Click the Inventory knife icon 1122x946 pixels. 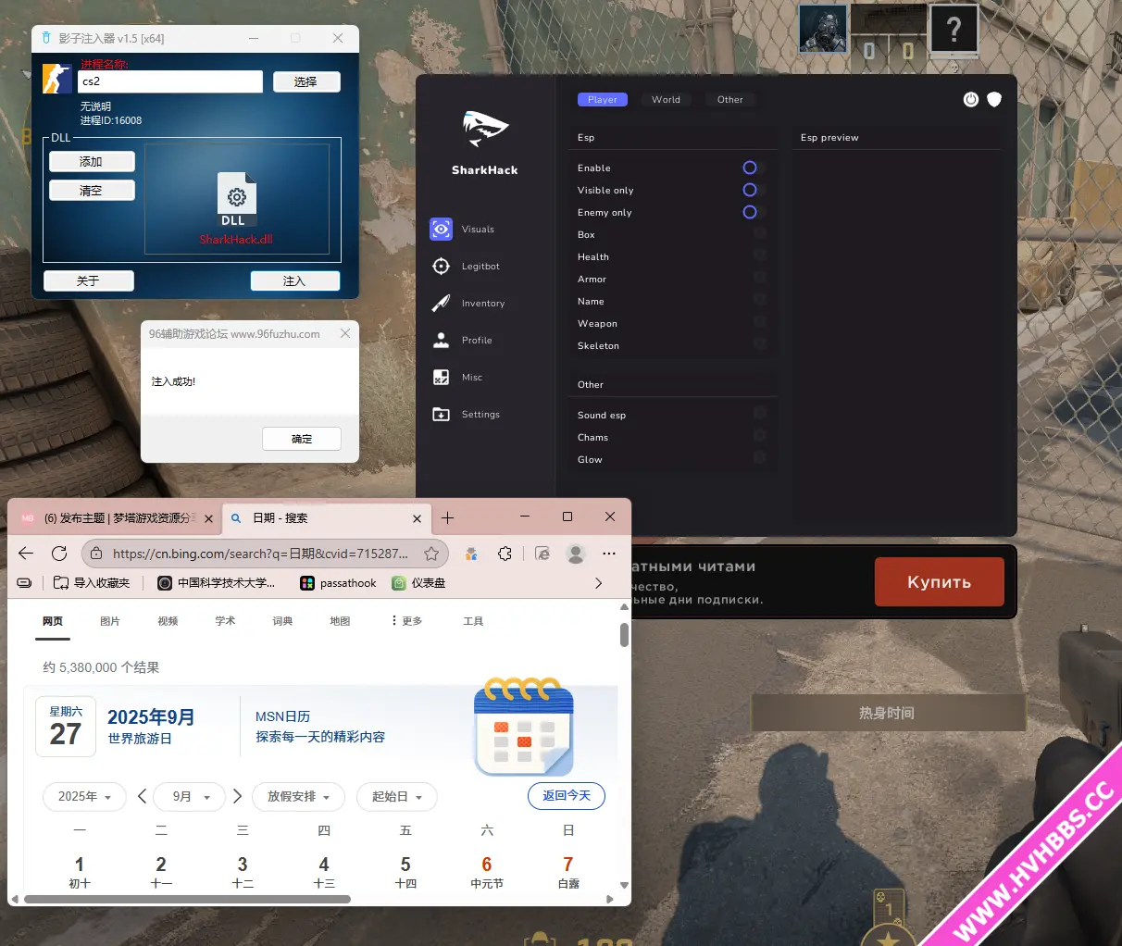442,304
